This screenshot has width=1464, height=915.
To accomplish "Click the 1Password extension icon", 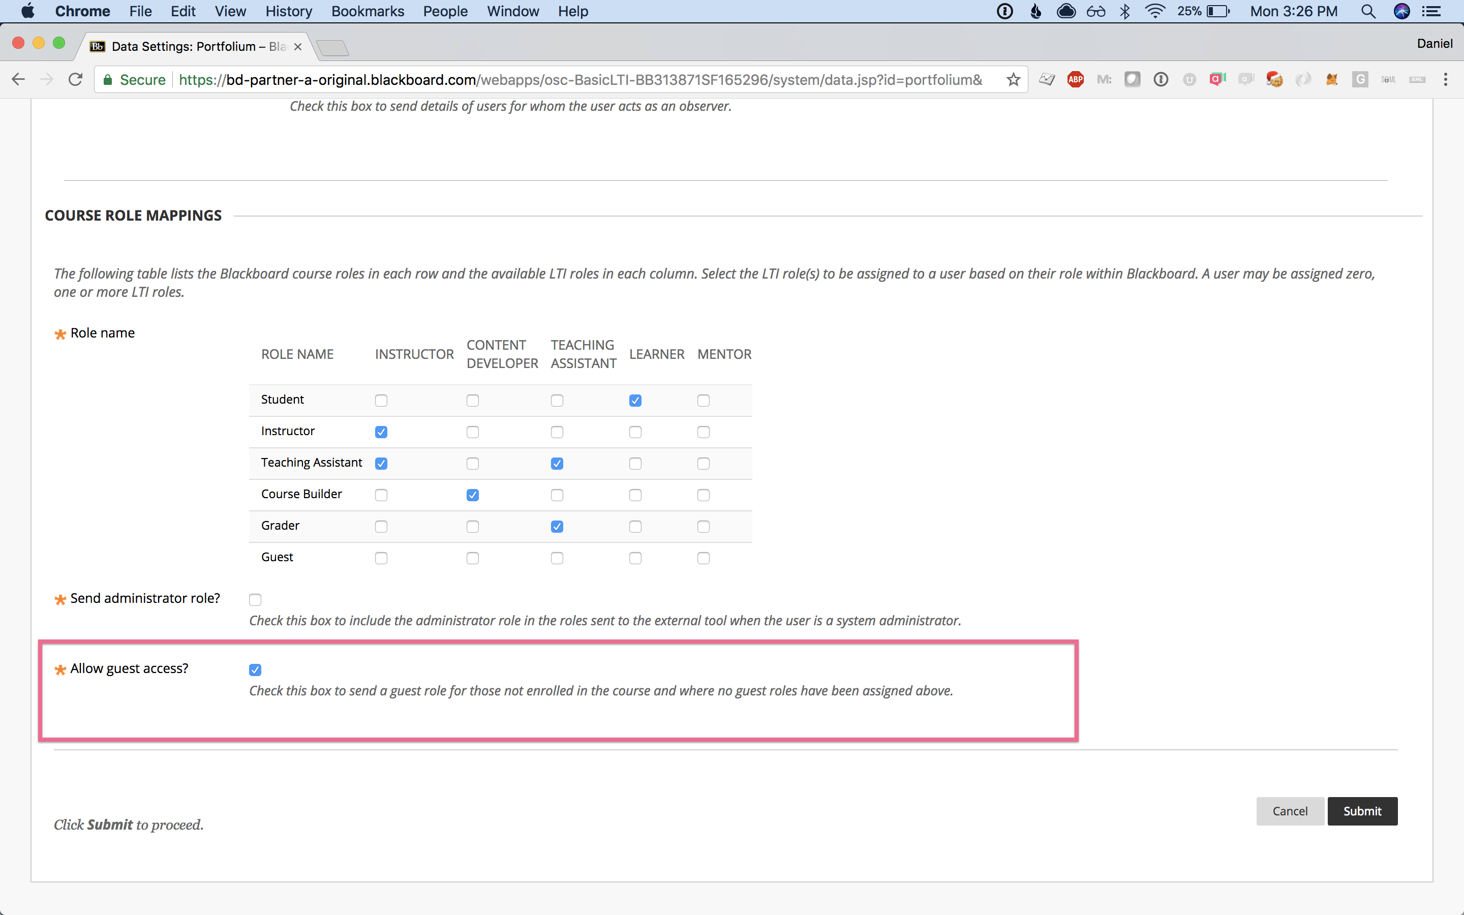I will 1161,79.
